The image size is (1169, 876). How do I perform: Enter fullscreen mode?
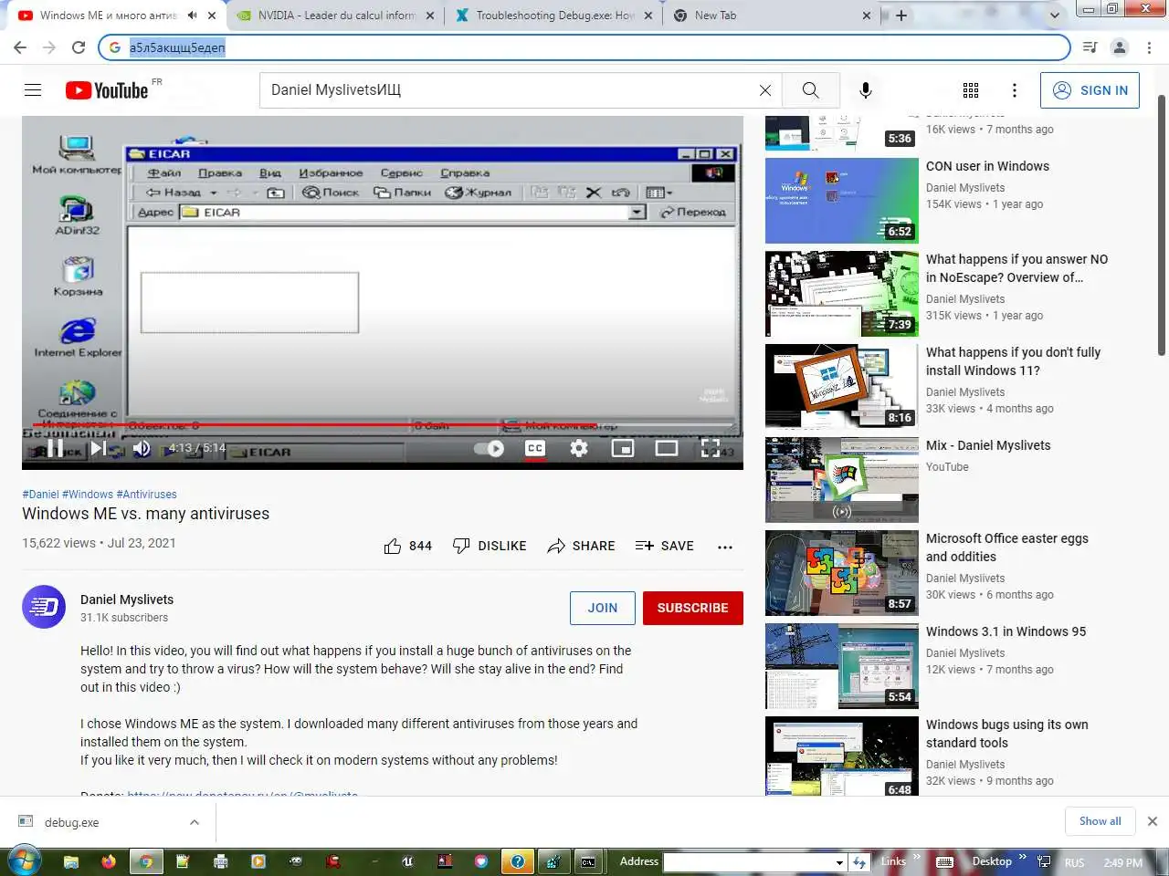[x=711, y=448]
